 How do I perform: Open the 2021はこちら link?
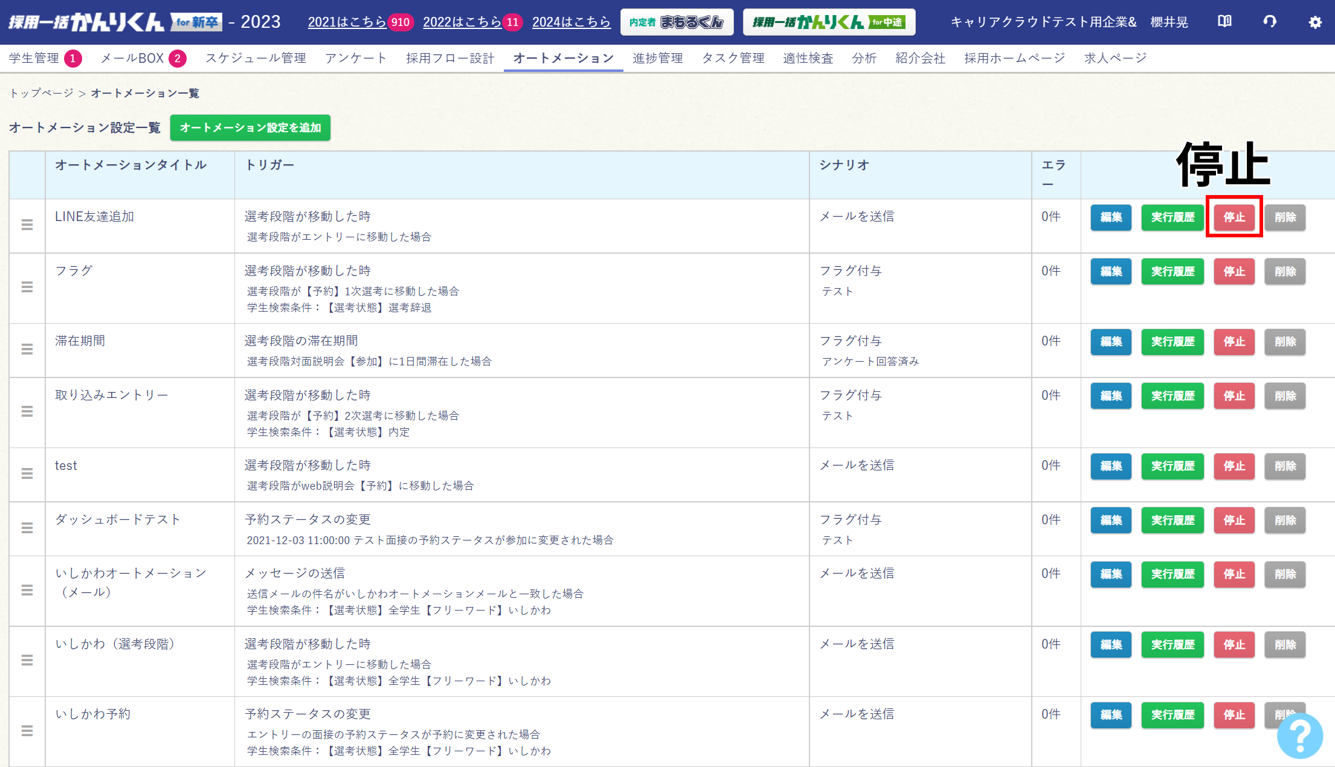(x=347, y=22)
